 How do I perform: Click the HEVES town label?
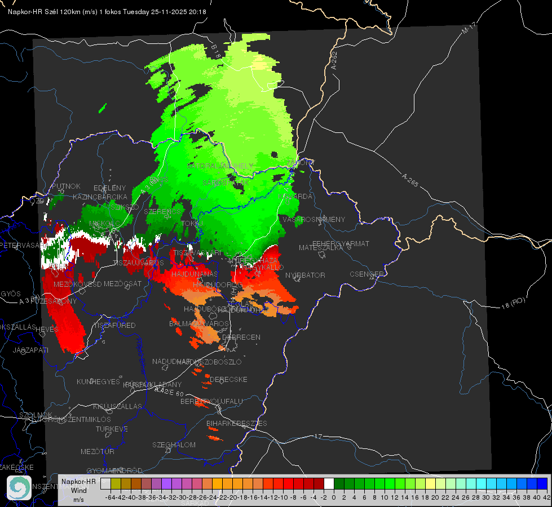click(47, 330)
